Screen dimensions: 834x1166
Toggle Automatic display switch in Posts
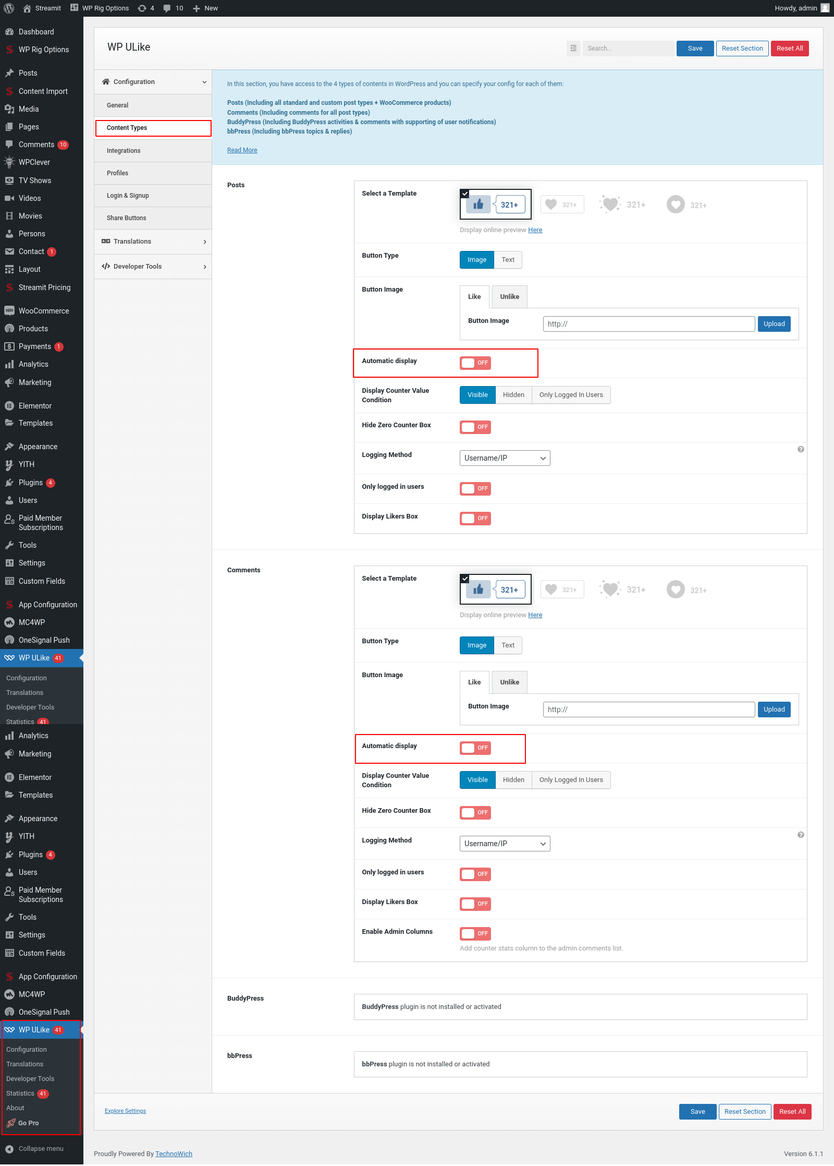tap(475, 363)
